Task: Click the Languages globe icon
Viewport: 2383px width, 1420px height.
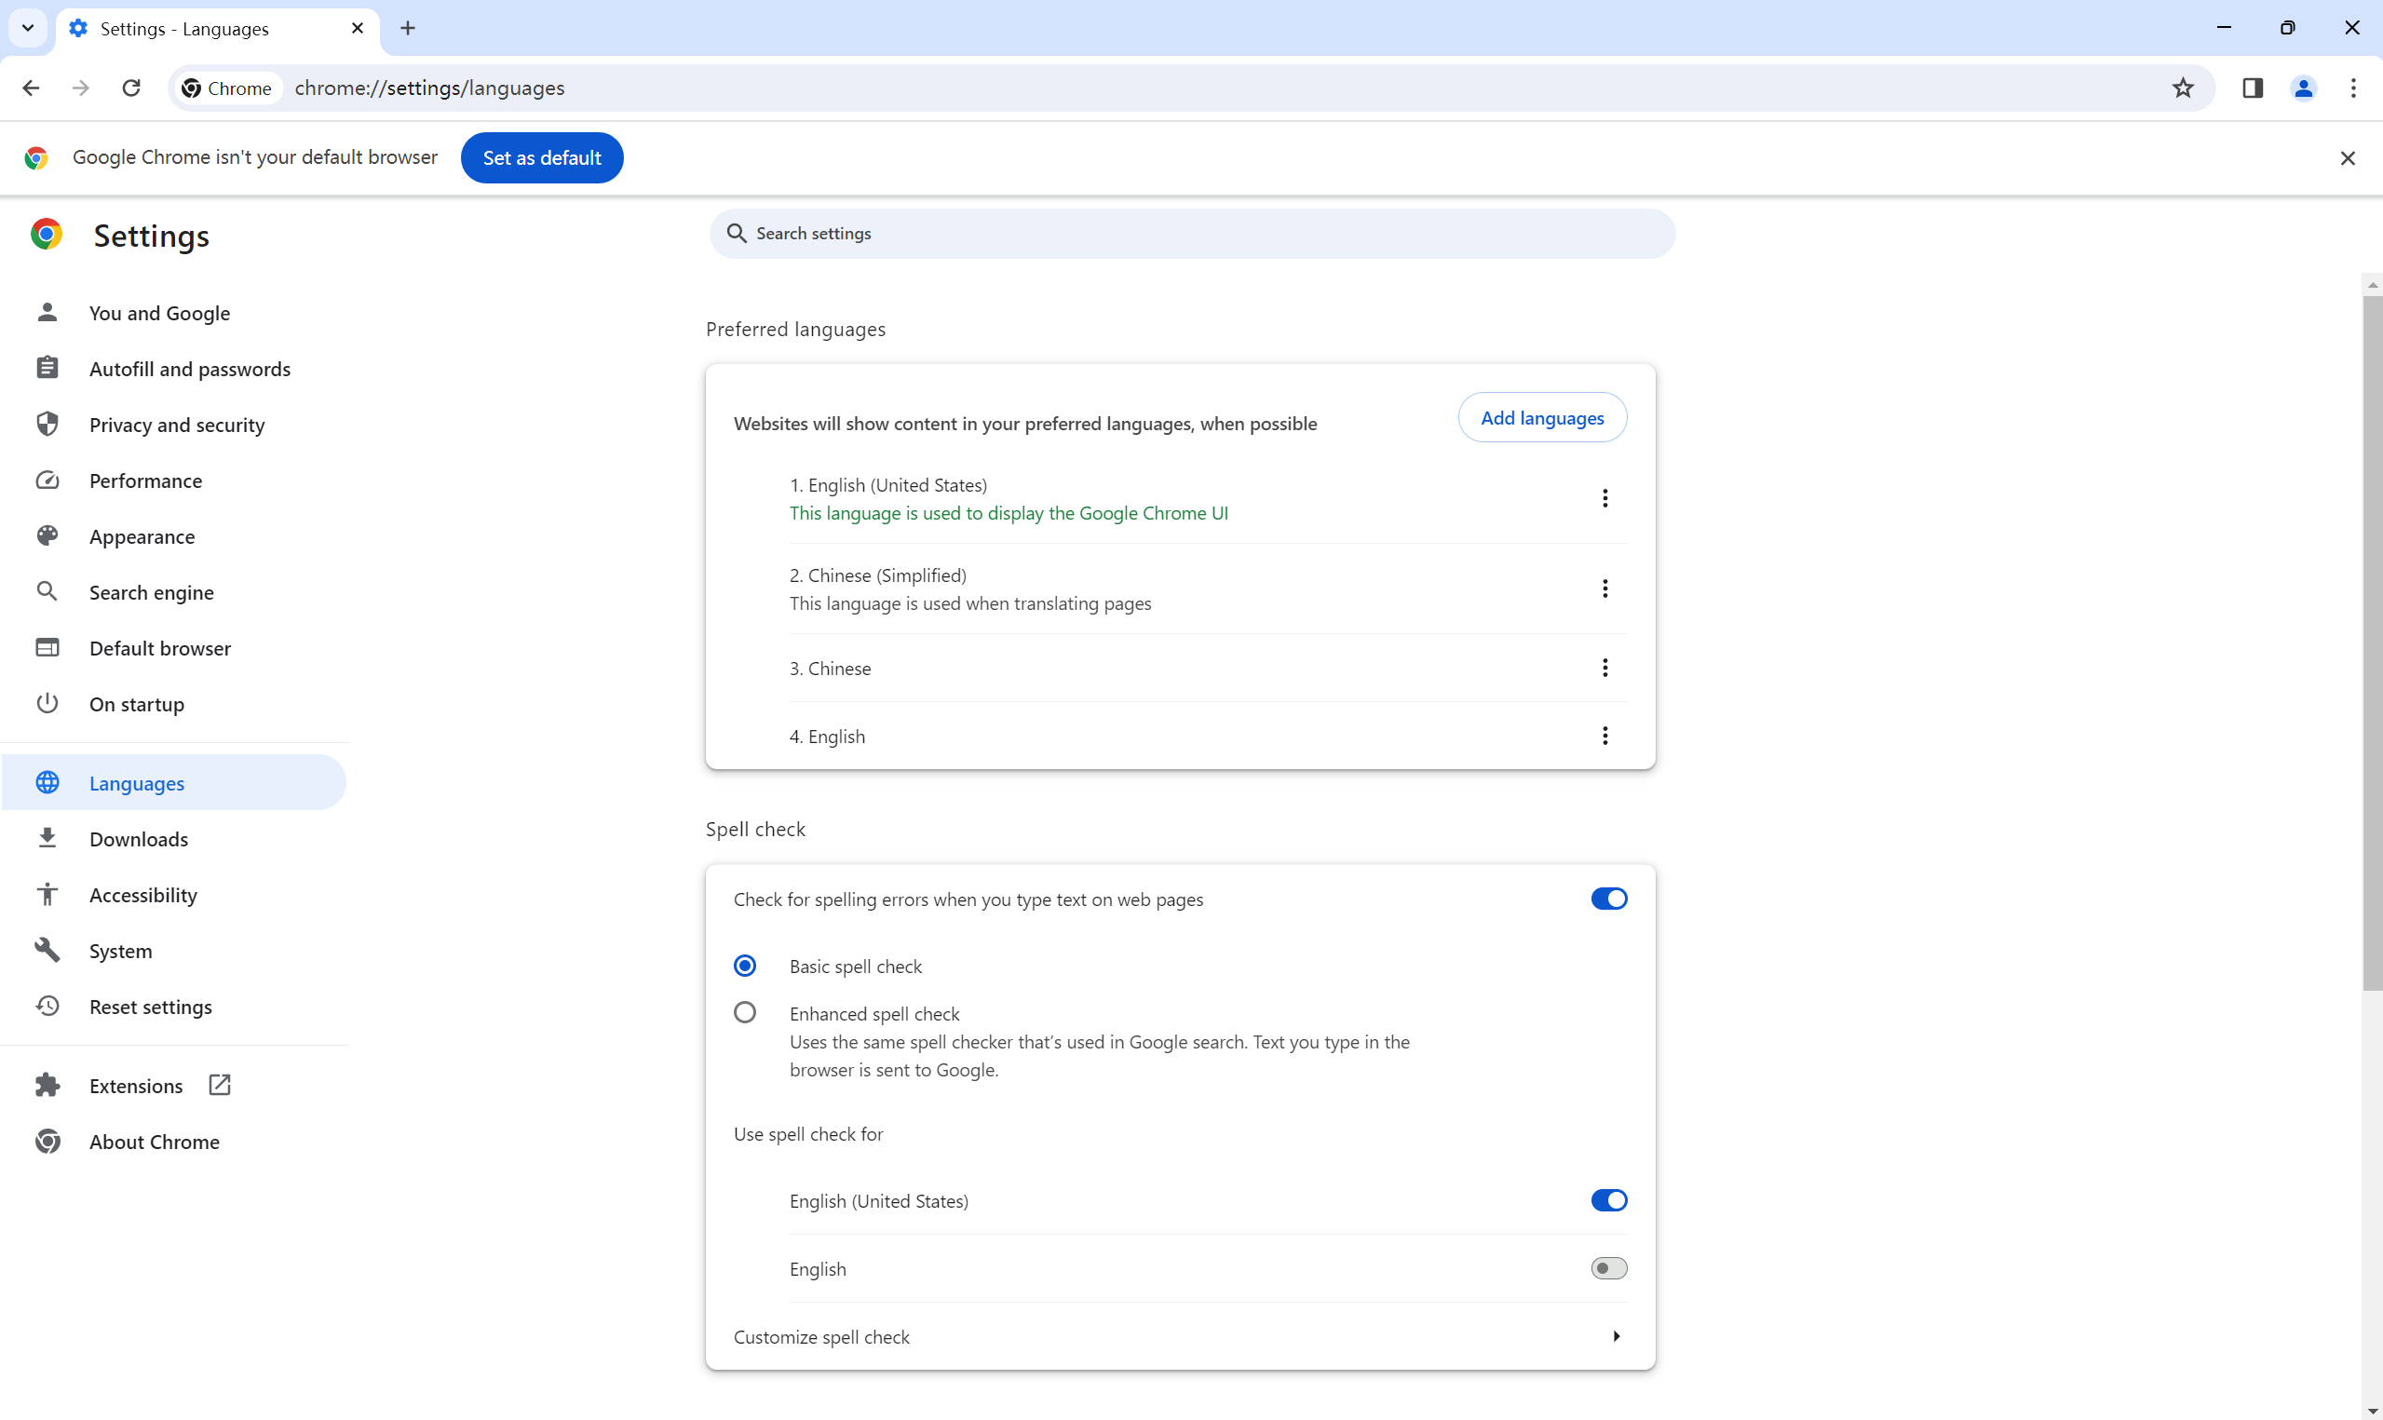Action: coord(47,783)
